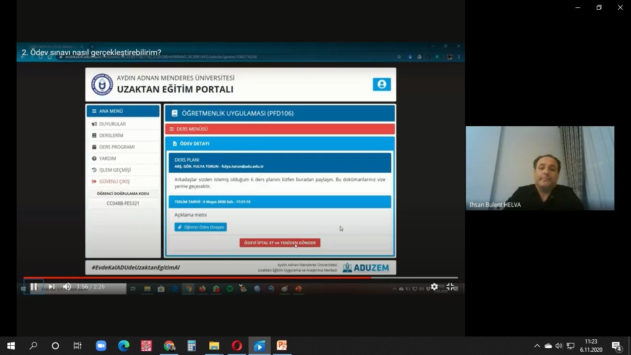The image size is (631, 355).
Task: Open Calculator from the taskbar
Action: [x=192, y=346]
